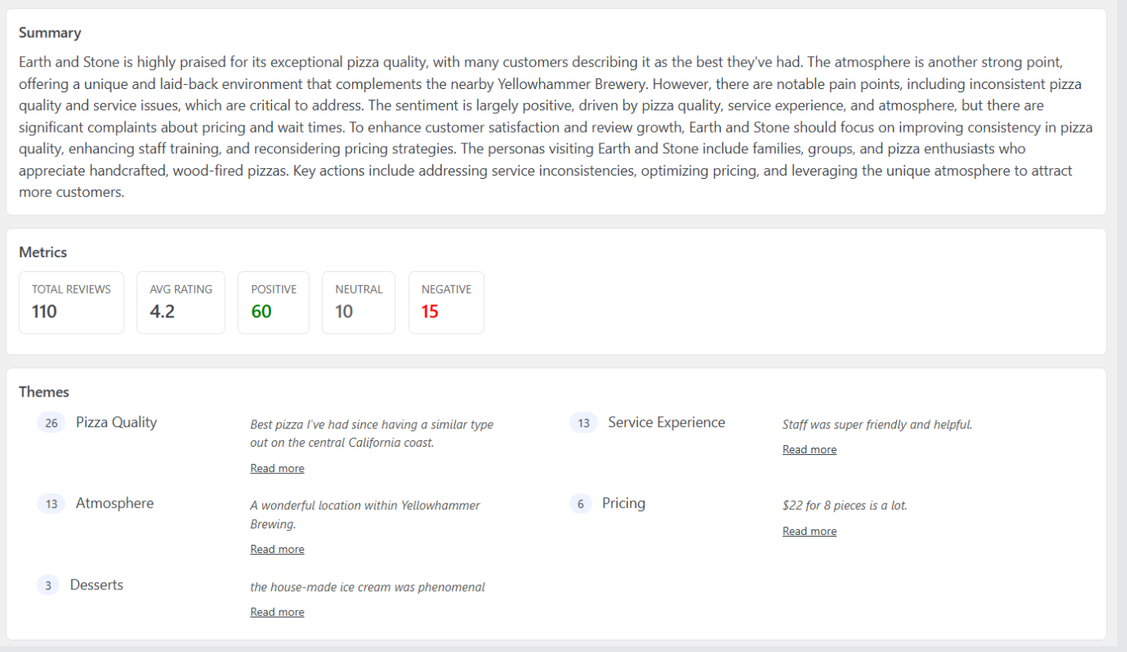Click the Avg Rating 4.2 card
1127x652 pixels.
pyautogui.click(x=181, y=303)
